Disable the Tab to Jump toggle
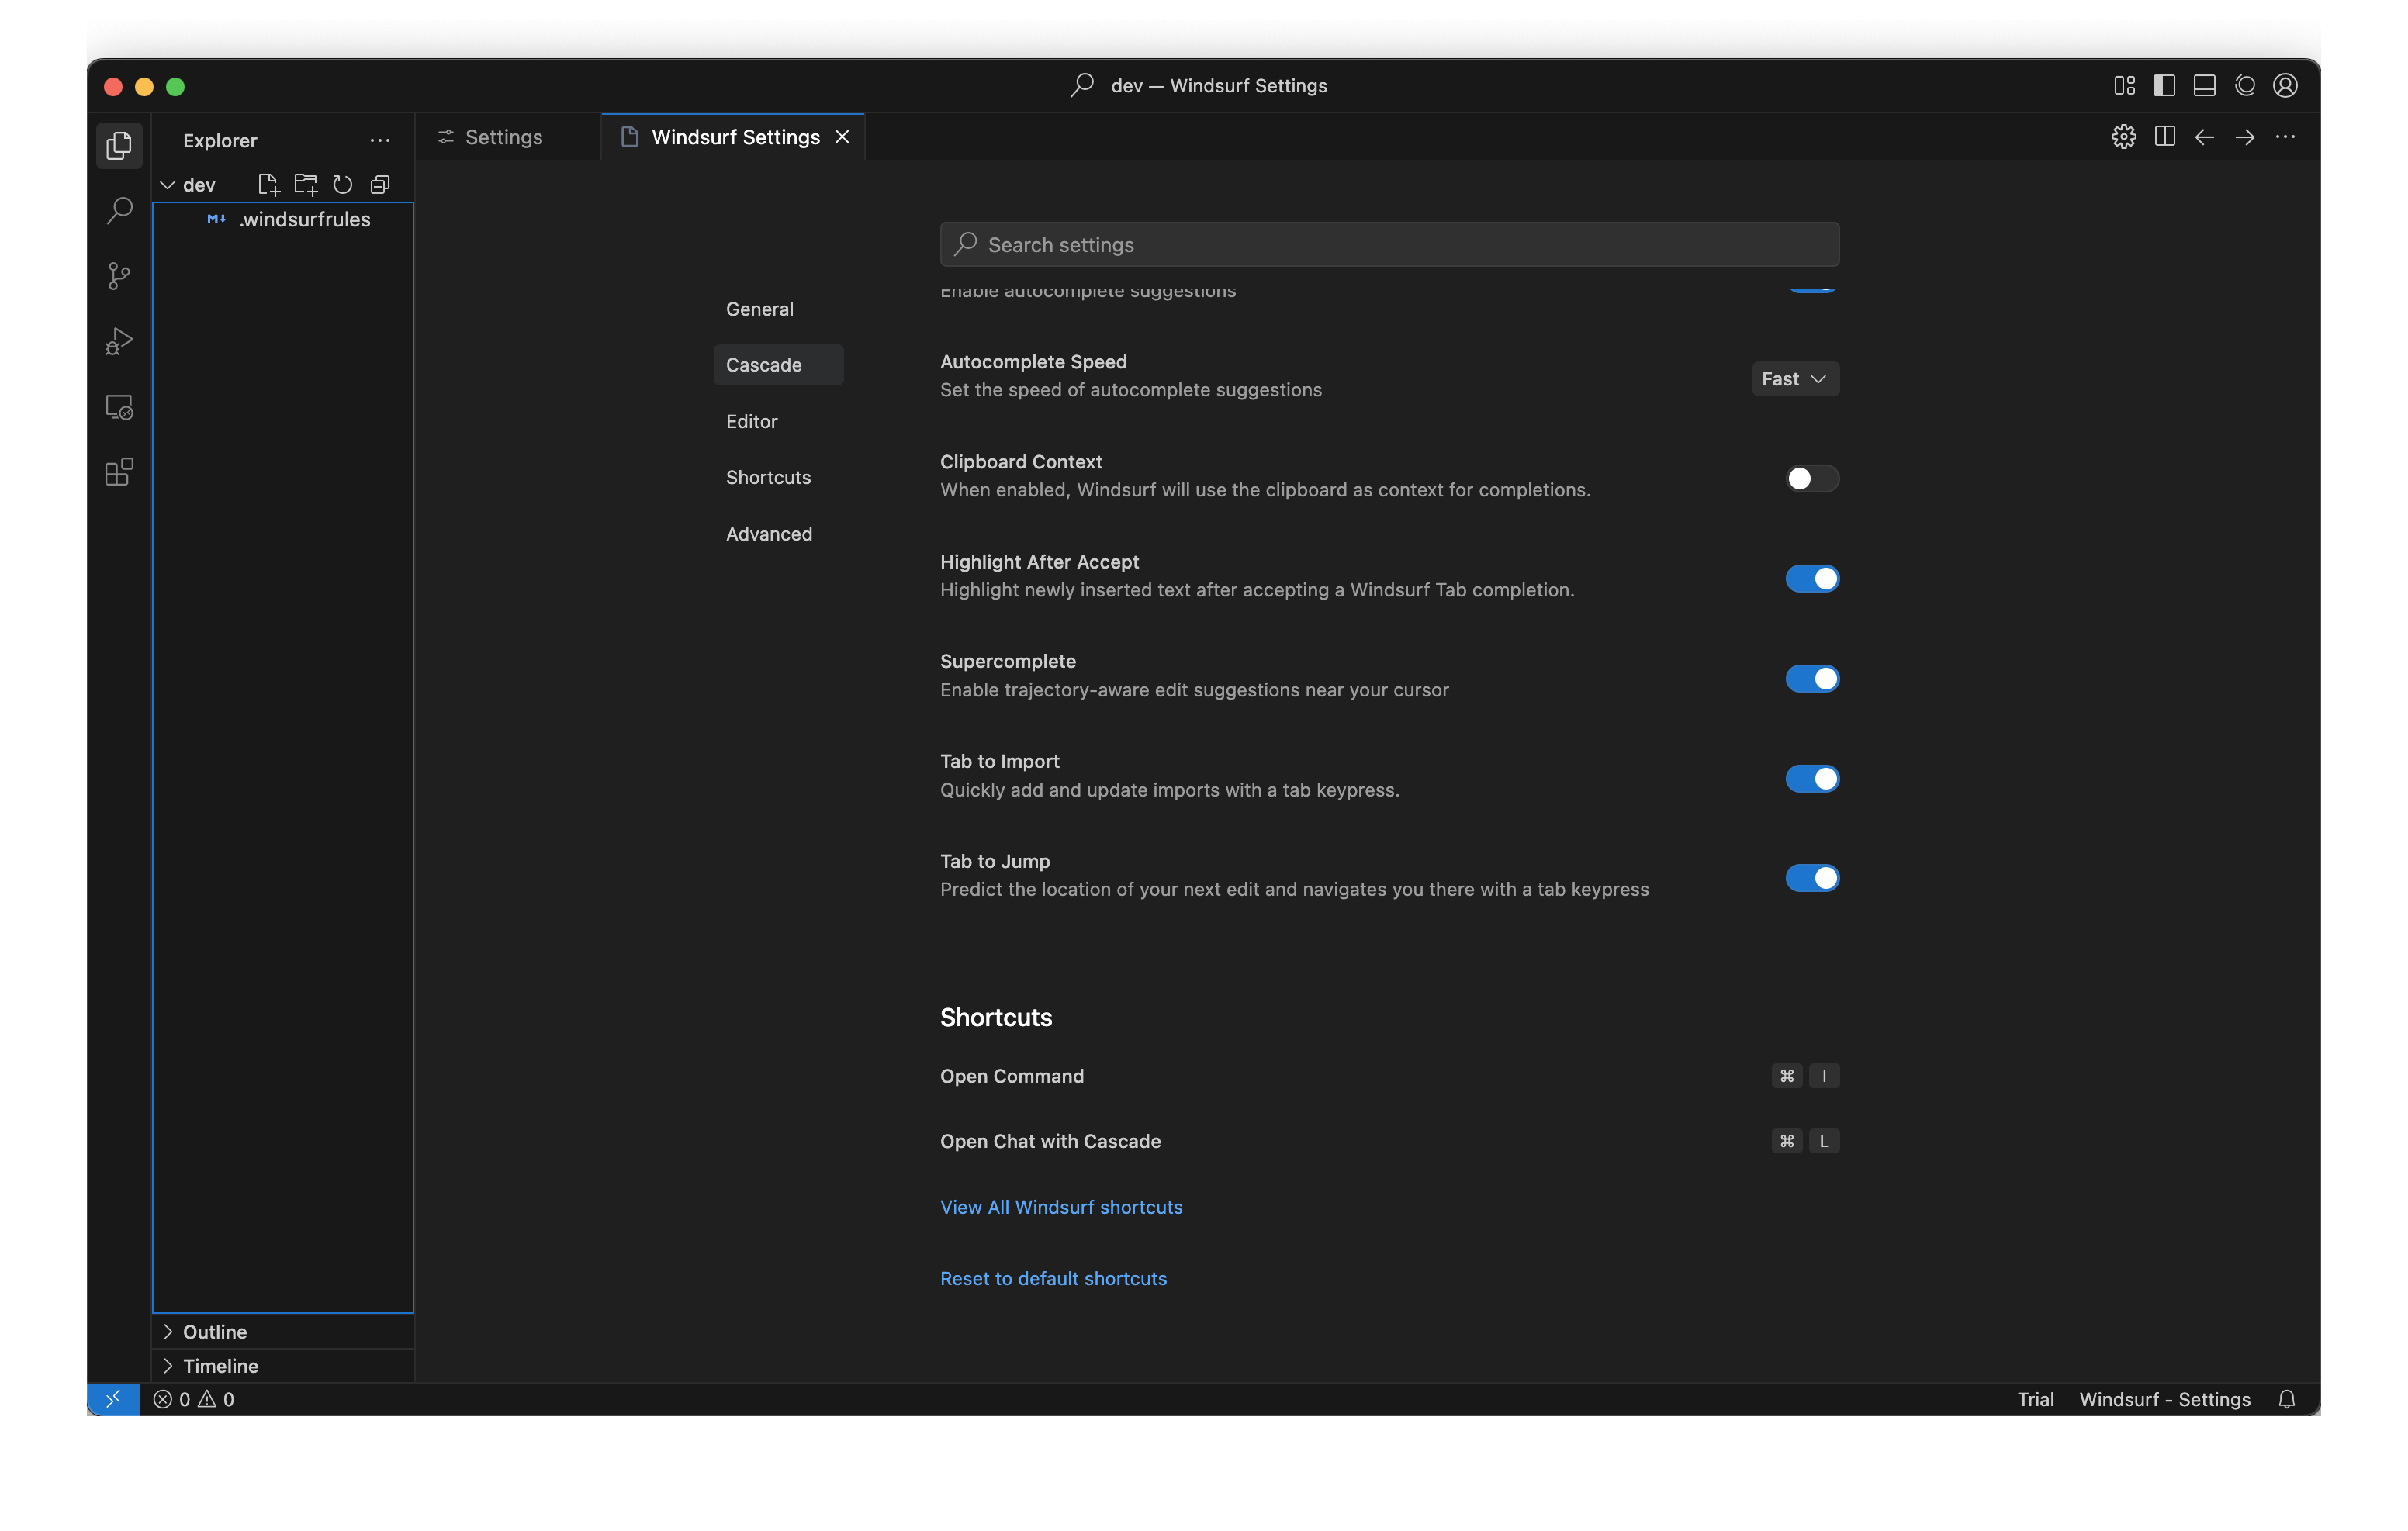Image resolution: width=2408 pixels, height=1531 pixels. pos(1811,878)
